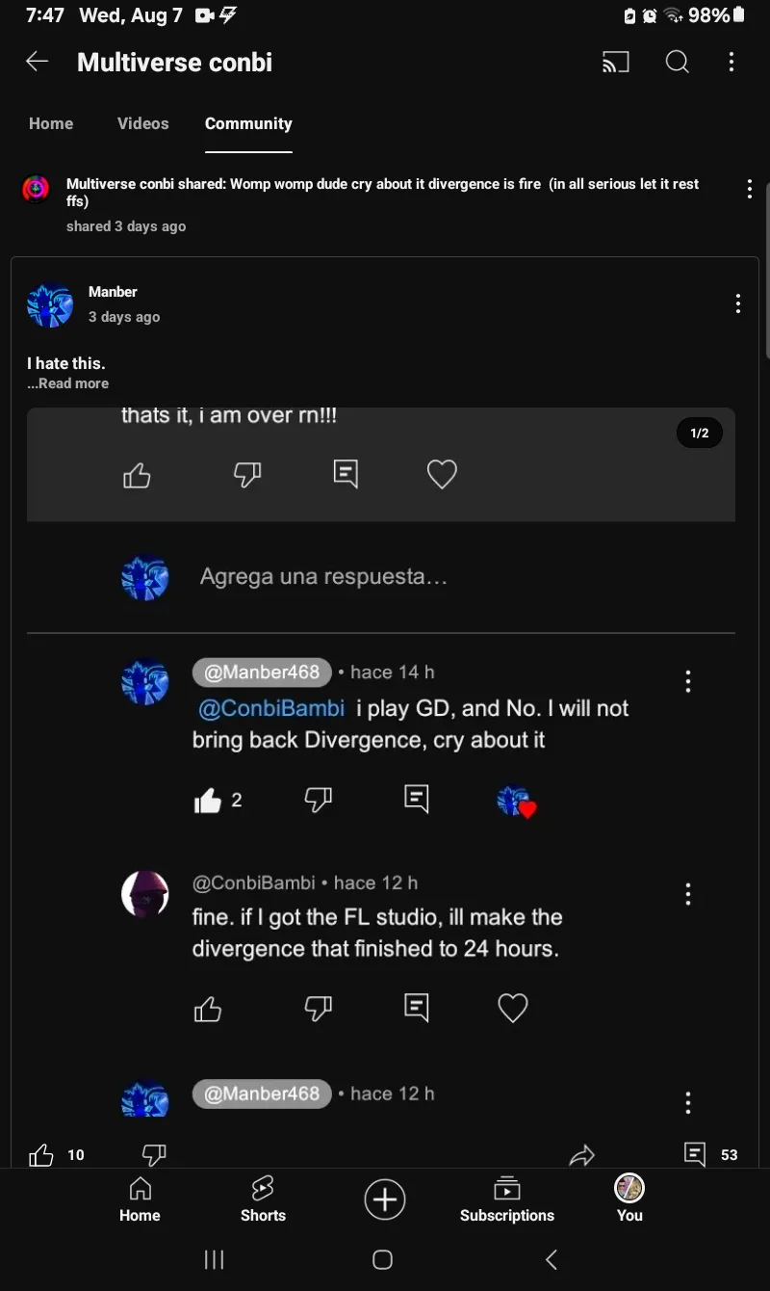This screenshot has width=770, height=1291.
Task: Type in the Agrega una respuesta field
Action: pos(323,577)
